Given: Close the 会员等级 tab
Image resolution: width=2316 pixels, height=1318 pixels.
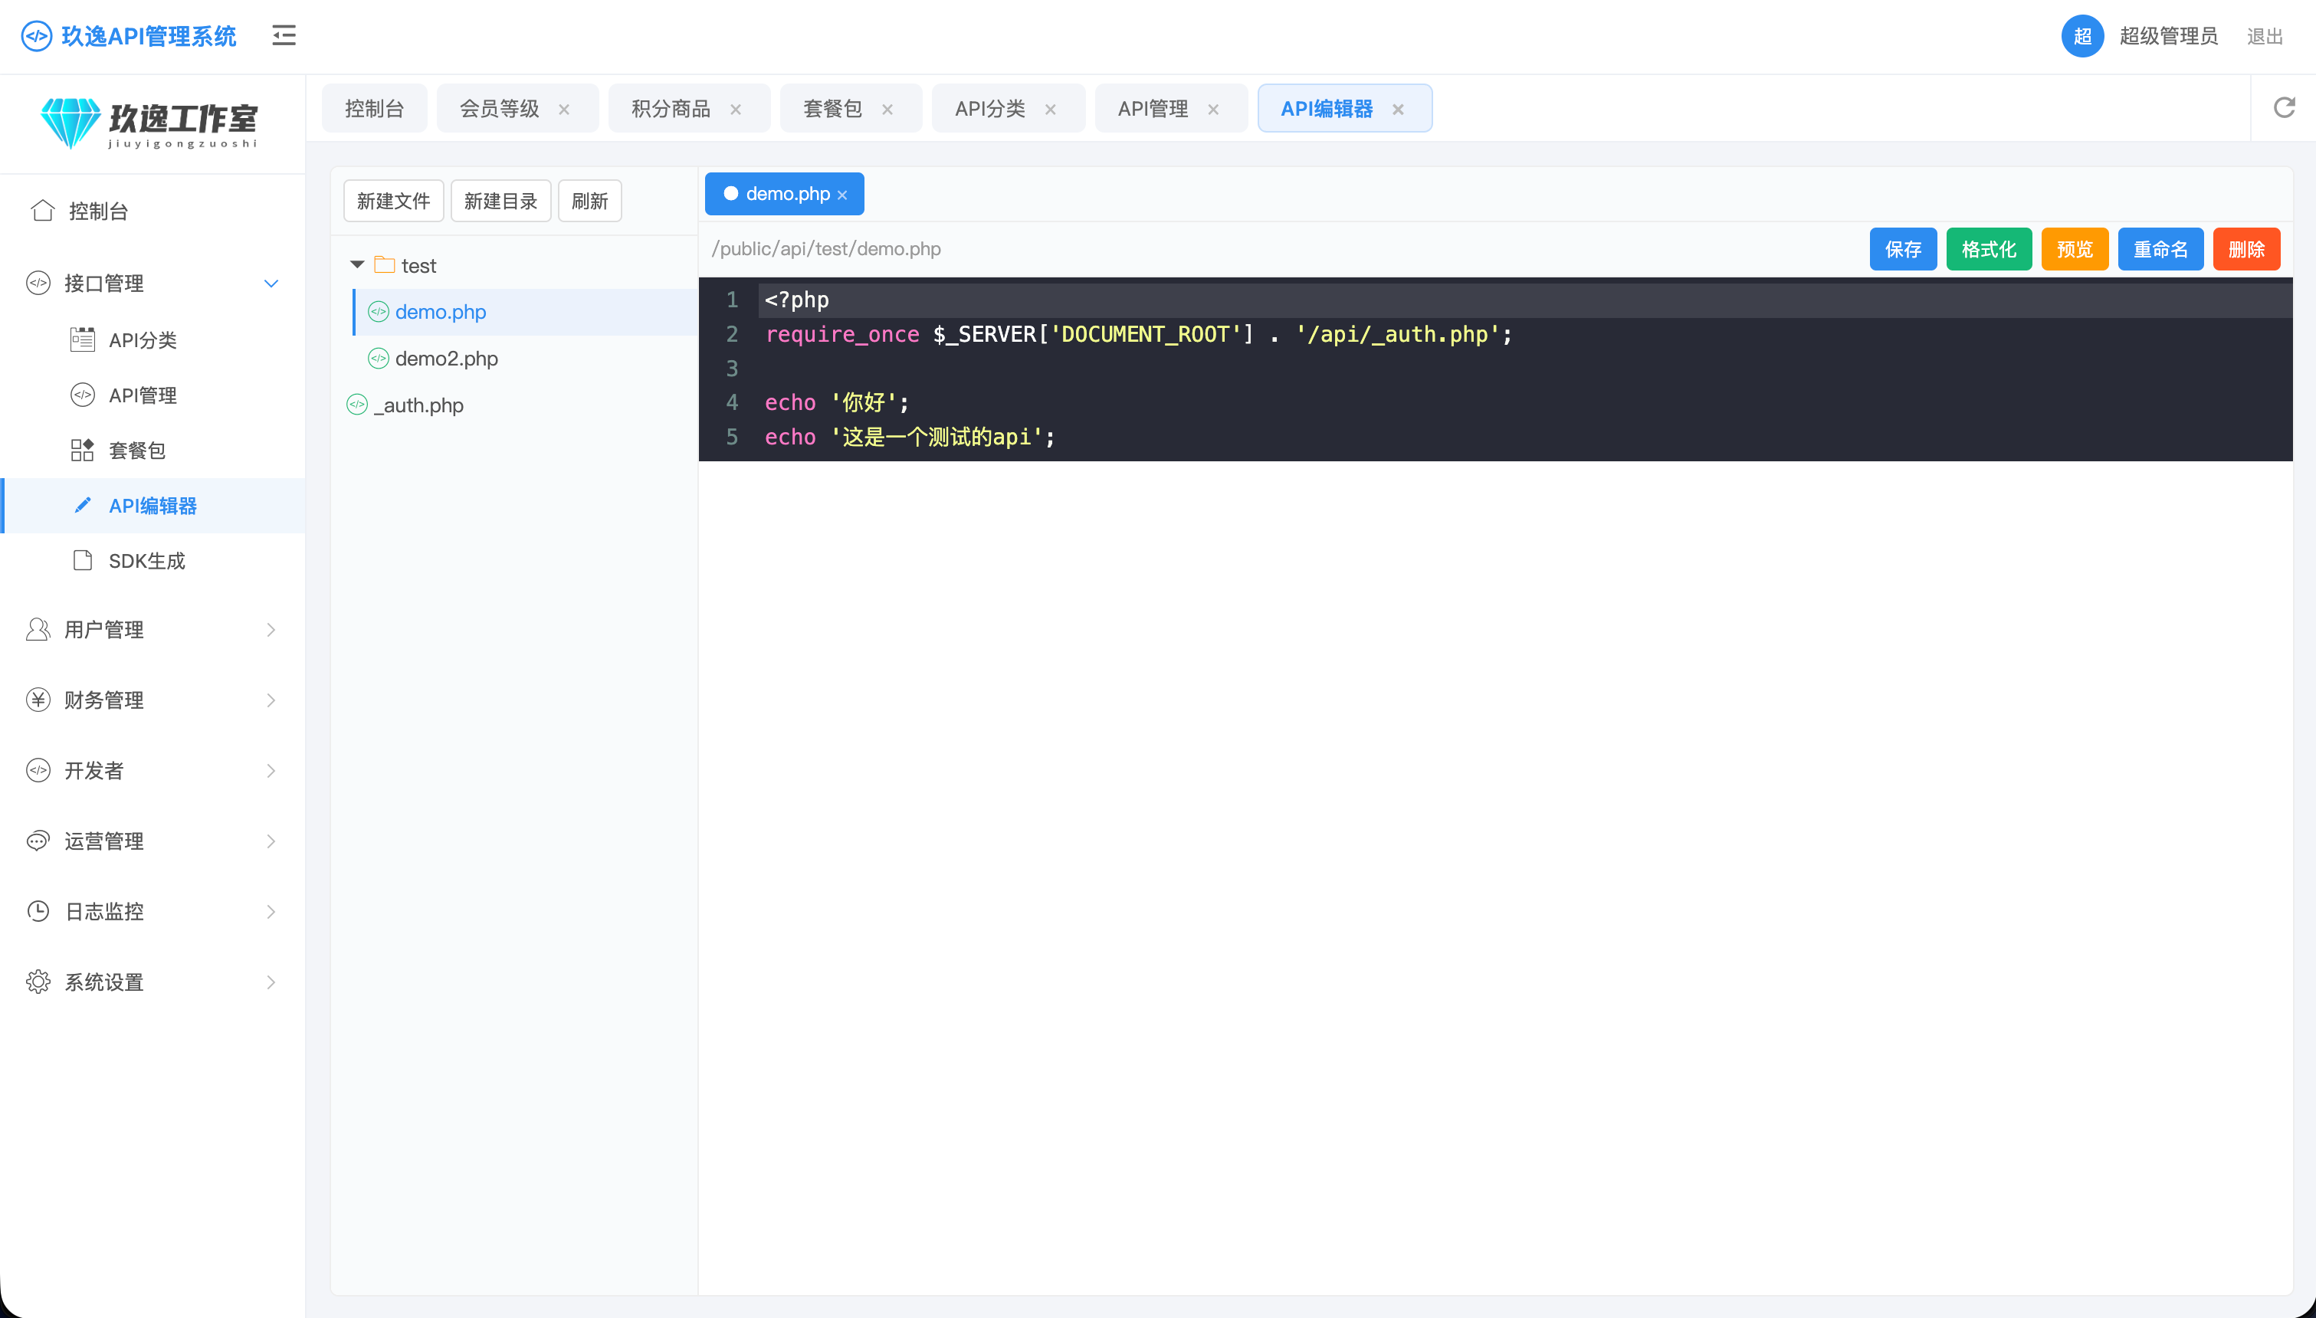Looking at the screenshot, I should [564, 110].
